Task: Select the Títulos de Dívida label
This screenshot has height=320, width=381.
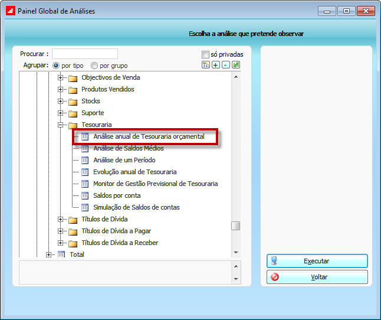Action: (x=104, y=219)
